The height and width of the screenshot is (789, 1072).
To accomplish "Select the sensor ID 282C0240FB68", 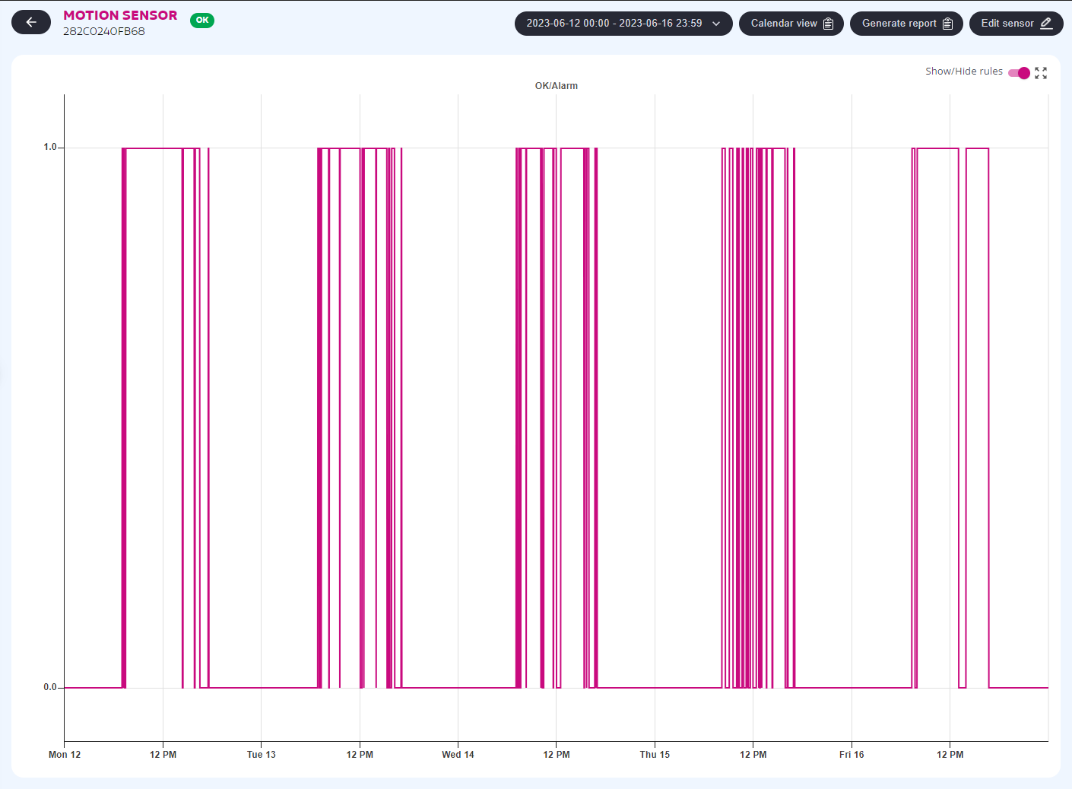I will [104, 32].
